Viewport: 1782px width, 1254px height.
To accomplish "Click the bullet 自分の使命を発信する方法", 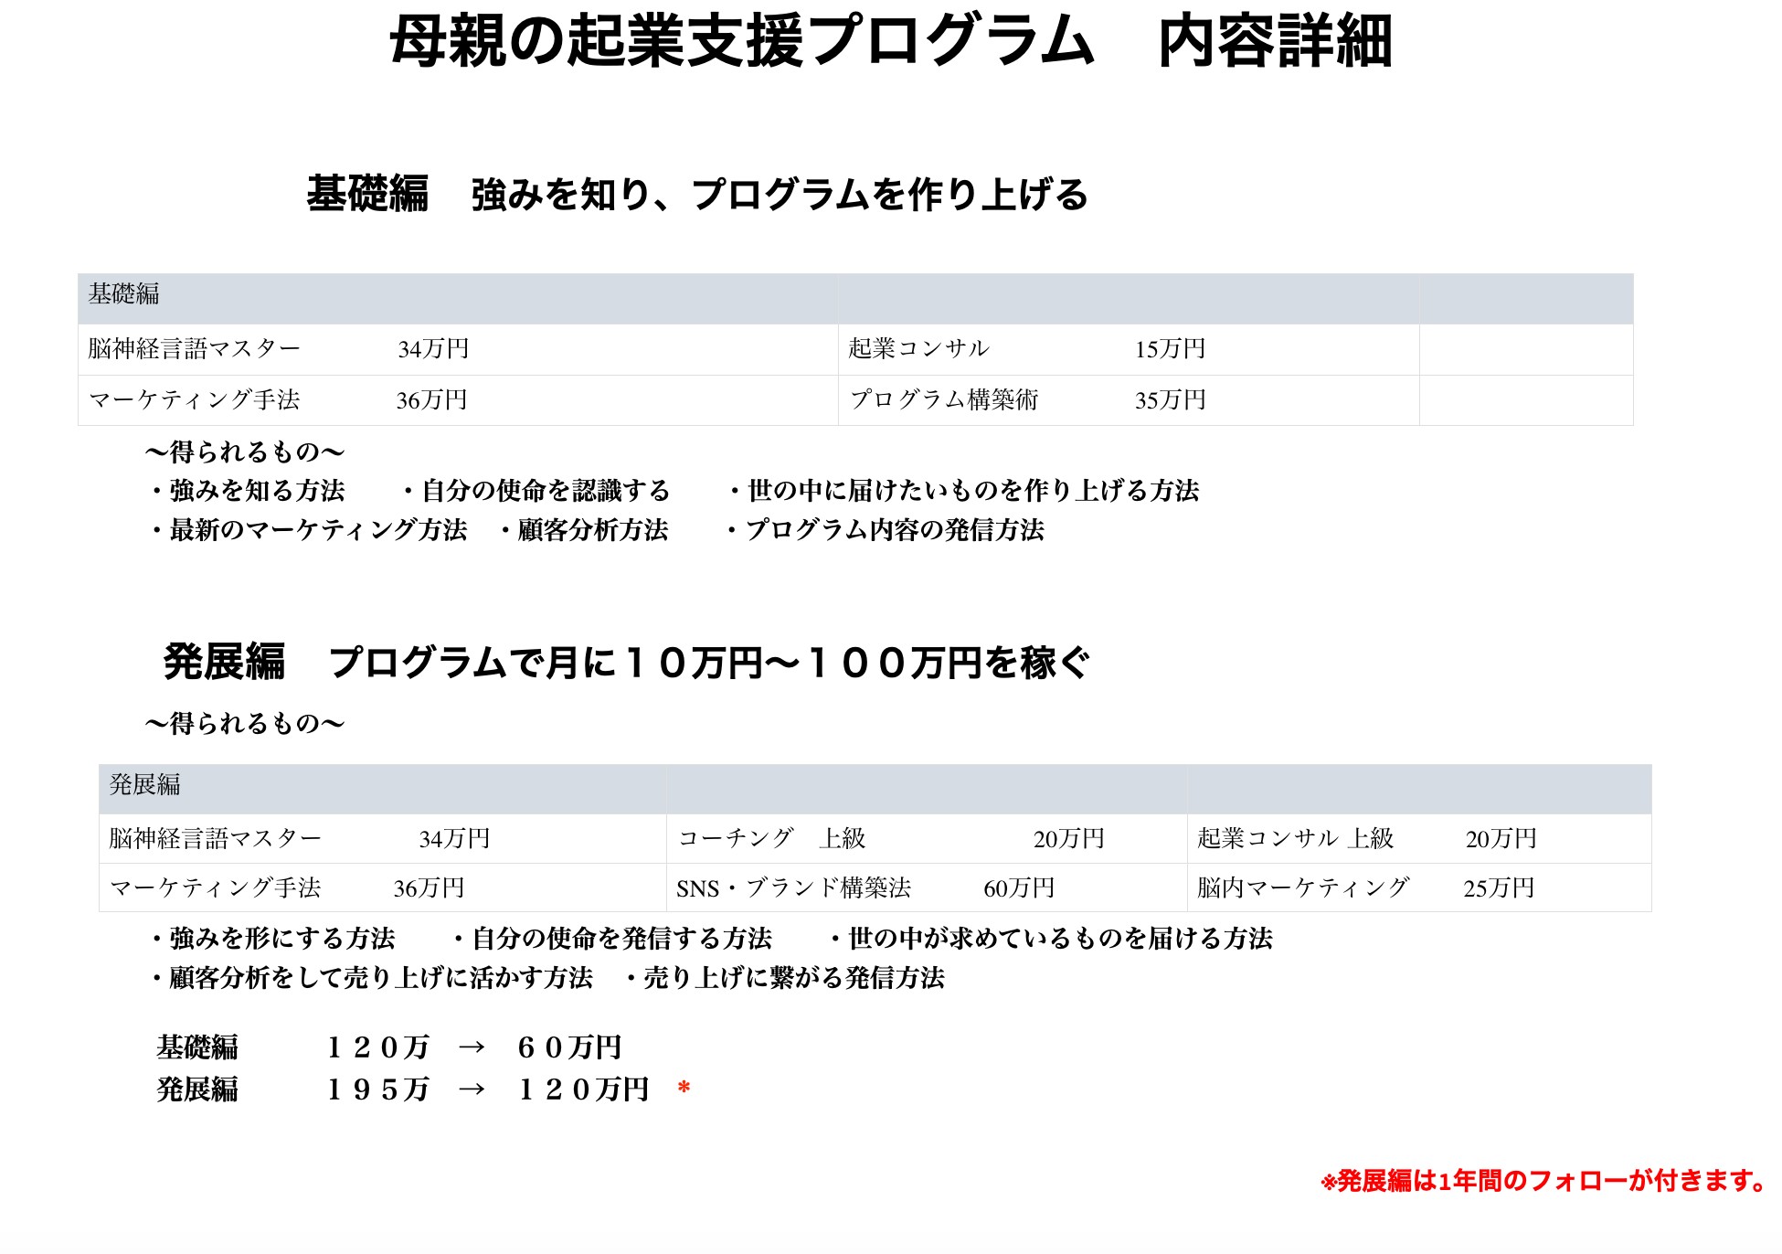I will click(611, 939).
